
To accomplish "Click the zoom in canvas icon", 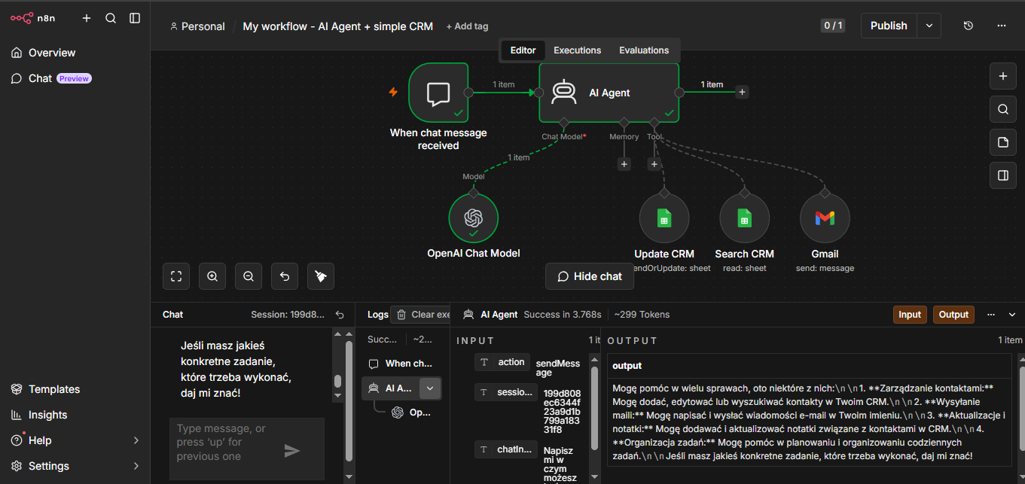I will click(212, 276).
